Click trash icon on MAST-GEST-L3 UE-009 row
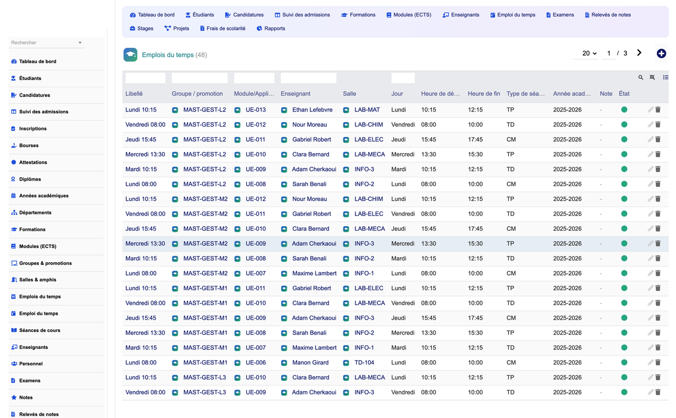676x418 pixels. [658, 392]
